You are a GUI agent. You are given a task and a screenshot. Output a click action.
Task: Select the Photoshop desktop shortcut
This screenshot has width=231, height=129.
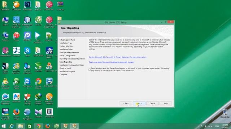coord(27,6)
